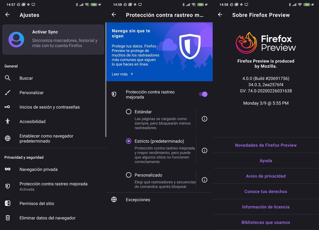Open Buscar settings
Viewport: 319px width, 230px height.
click(x=53, y=78)
